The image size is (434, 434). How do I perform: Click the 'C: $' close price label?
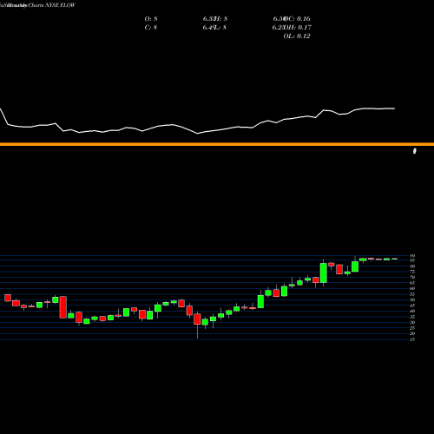point(151,28)
